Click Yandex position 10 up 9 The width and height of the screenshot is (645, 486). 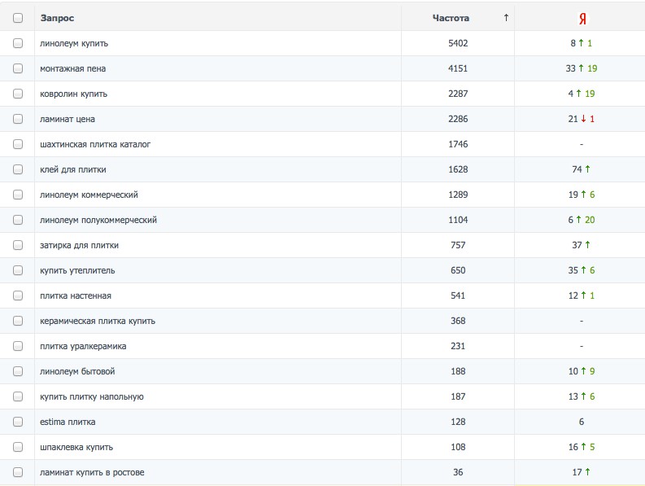[582, 371]
